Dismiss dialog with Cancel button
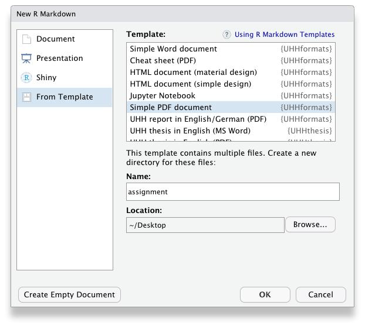The height and width of the screenshot is (326, 372). click(x=320, y=295)
